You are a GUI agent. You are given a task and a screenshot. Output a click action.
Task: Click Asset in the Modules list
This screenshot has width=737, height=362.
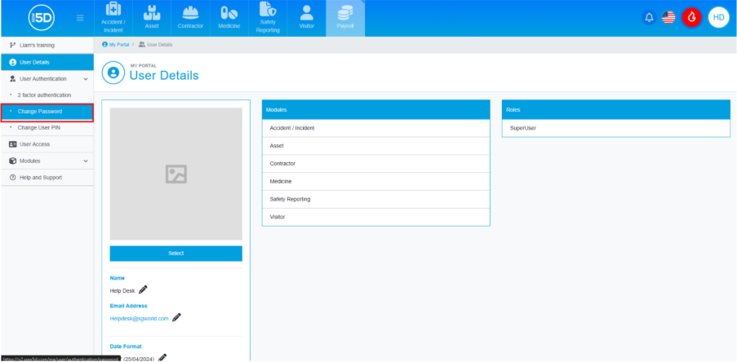click(376, 146)
